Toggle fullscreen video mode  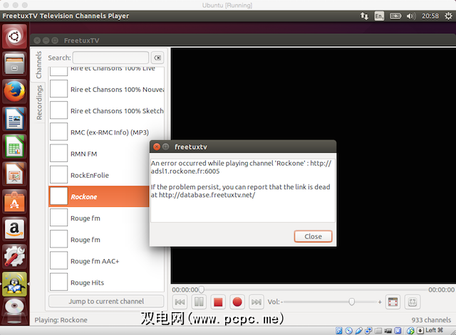(x=393, y=302)
